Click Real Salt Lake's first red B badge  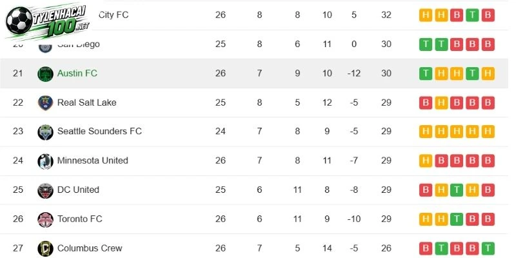pyautogui.click(x=426, y=103)
